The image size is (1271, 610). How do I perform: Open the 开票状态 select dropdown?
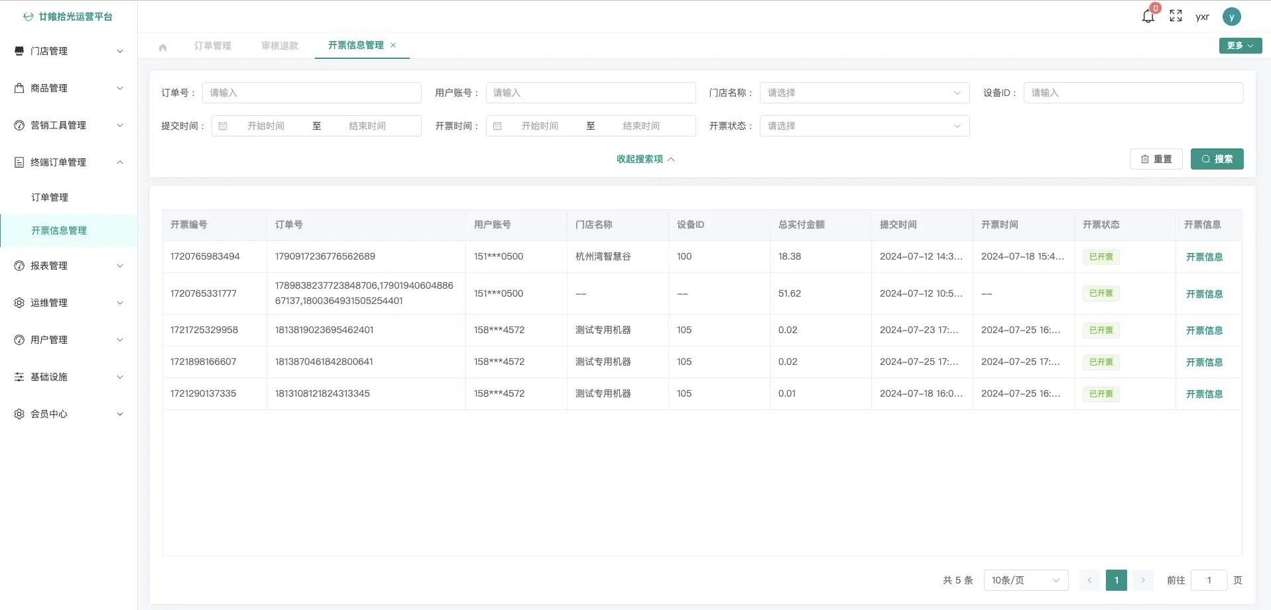click(x=865, y=126)
